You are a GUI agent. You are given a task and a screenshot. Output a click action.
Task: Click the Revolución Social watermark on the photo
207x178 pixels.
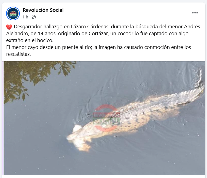coord(106,118)
